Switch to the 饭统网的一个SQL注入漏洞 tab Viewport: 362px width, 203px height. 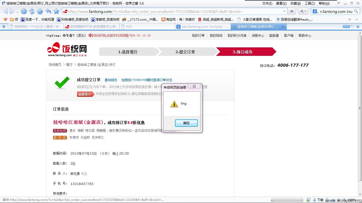pyautogui.click(x=35, y=27)
